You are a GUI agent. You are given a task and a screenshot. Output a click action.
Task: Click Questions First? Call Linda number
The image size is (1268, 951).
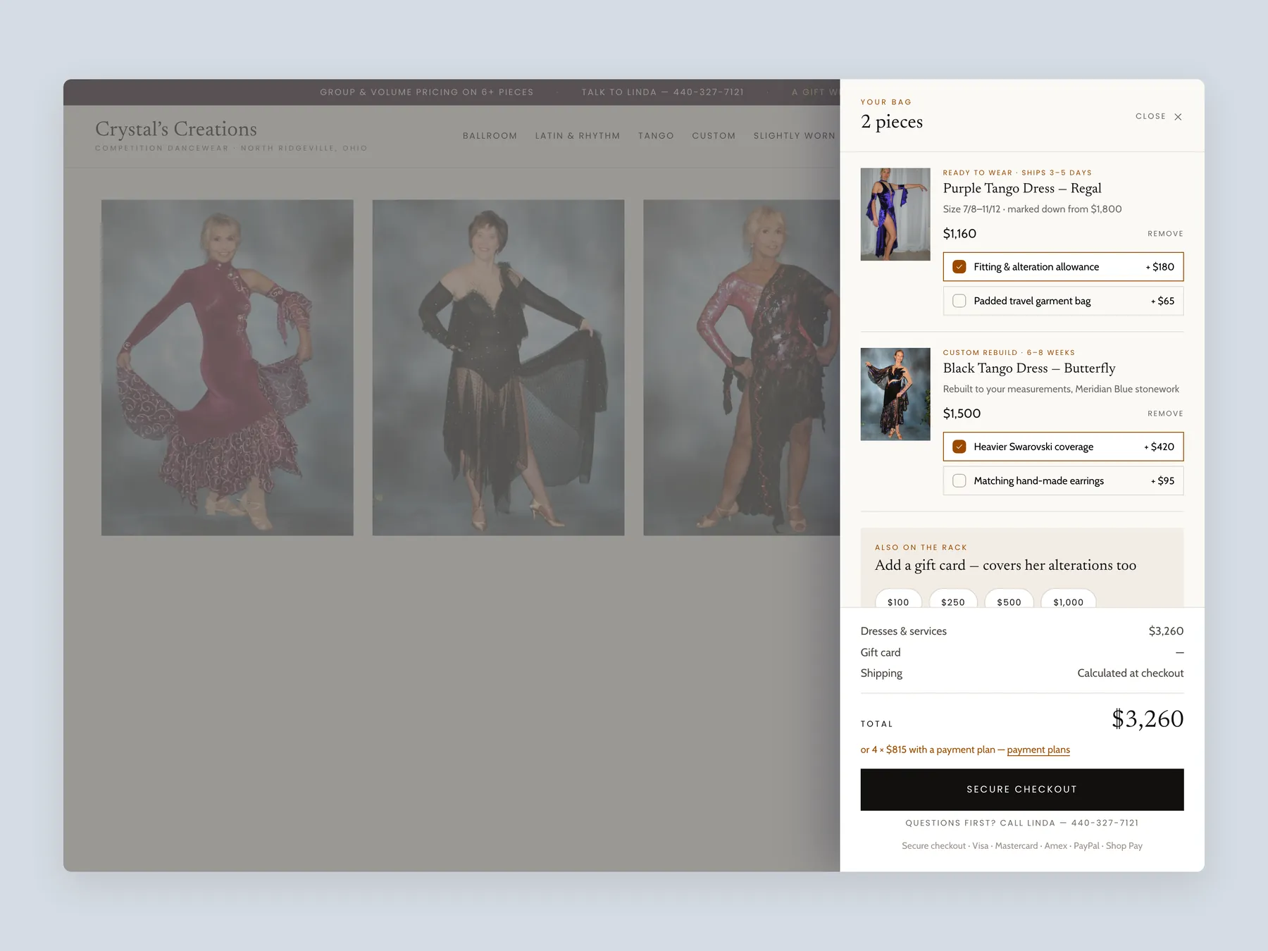(x=1021, y=823)
